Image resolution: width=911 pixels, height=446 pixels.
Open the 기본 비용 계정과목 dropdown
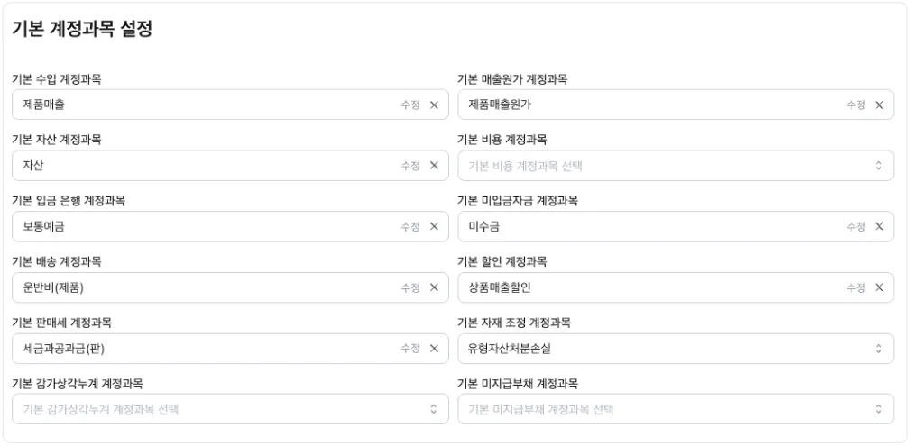(675, 166)
